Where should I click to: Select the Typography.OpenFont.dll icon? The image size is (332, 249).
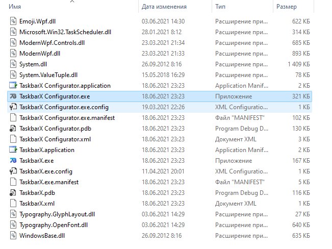(x=13, y=225)
